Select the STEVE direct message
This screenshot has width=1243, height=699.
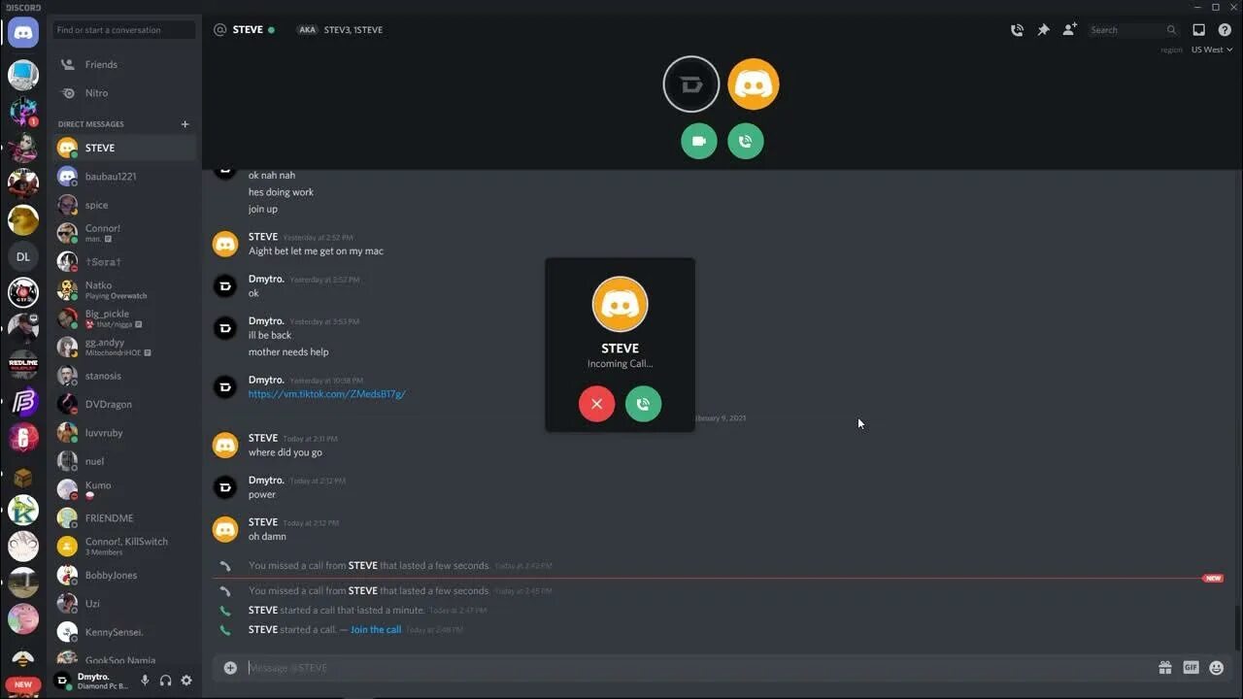[x=125, y=148]
